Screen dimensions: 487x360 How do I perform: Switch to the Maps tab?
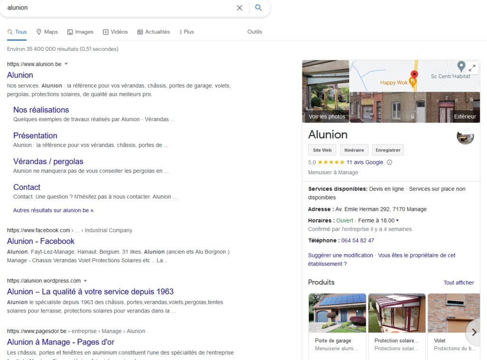(x=47, y=32)
